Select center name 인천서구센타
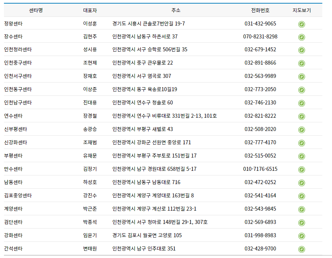Screen dimensions: 332x258 (18, 76)
